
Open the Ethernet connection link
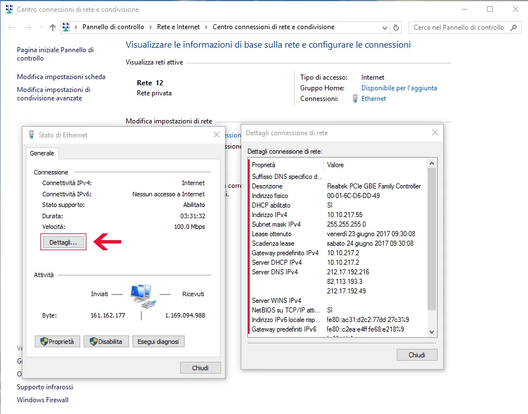pos(374,99)
